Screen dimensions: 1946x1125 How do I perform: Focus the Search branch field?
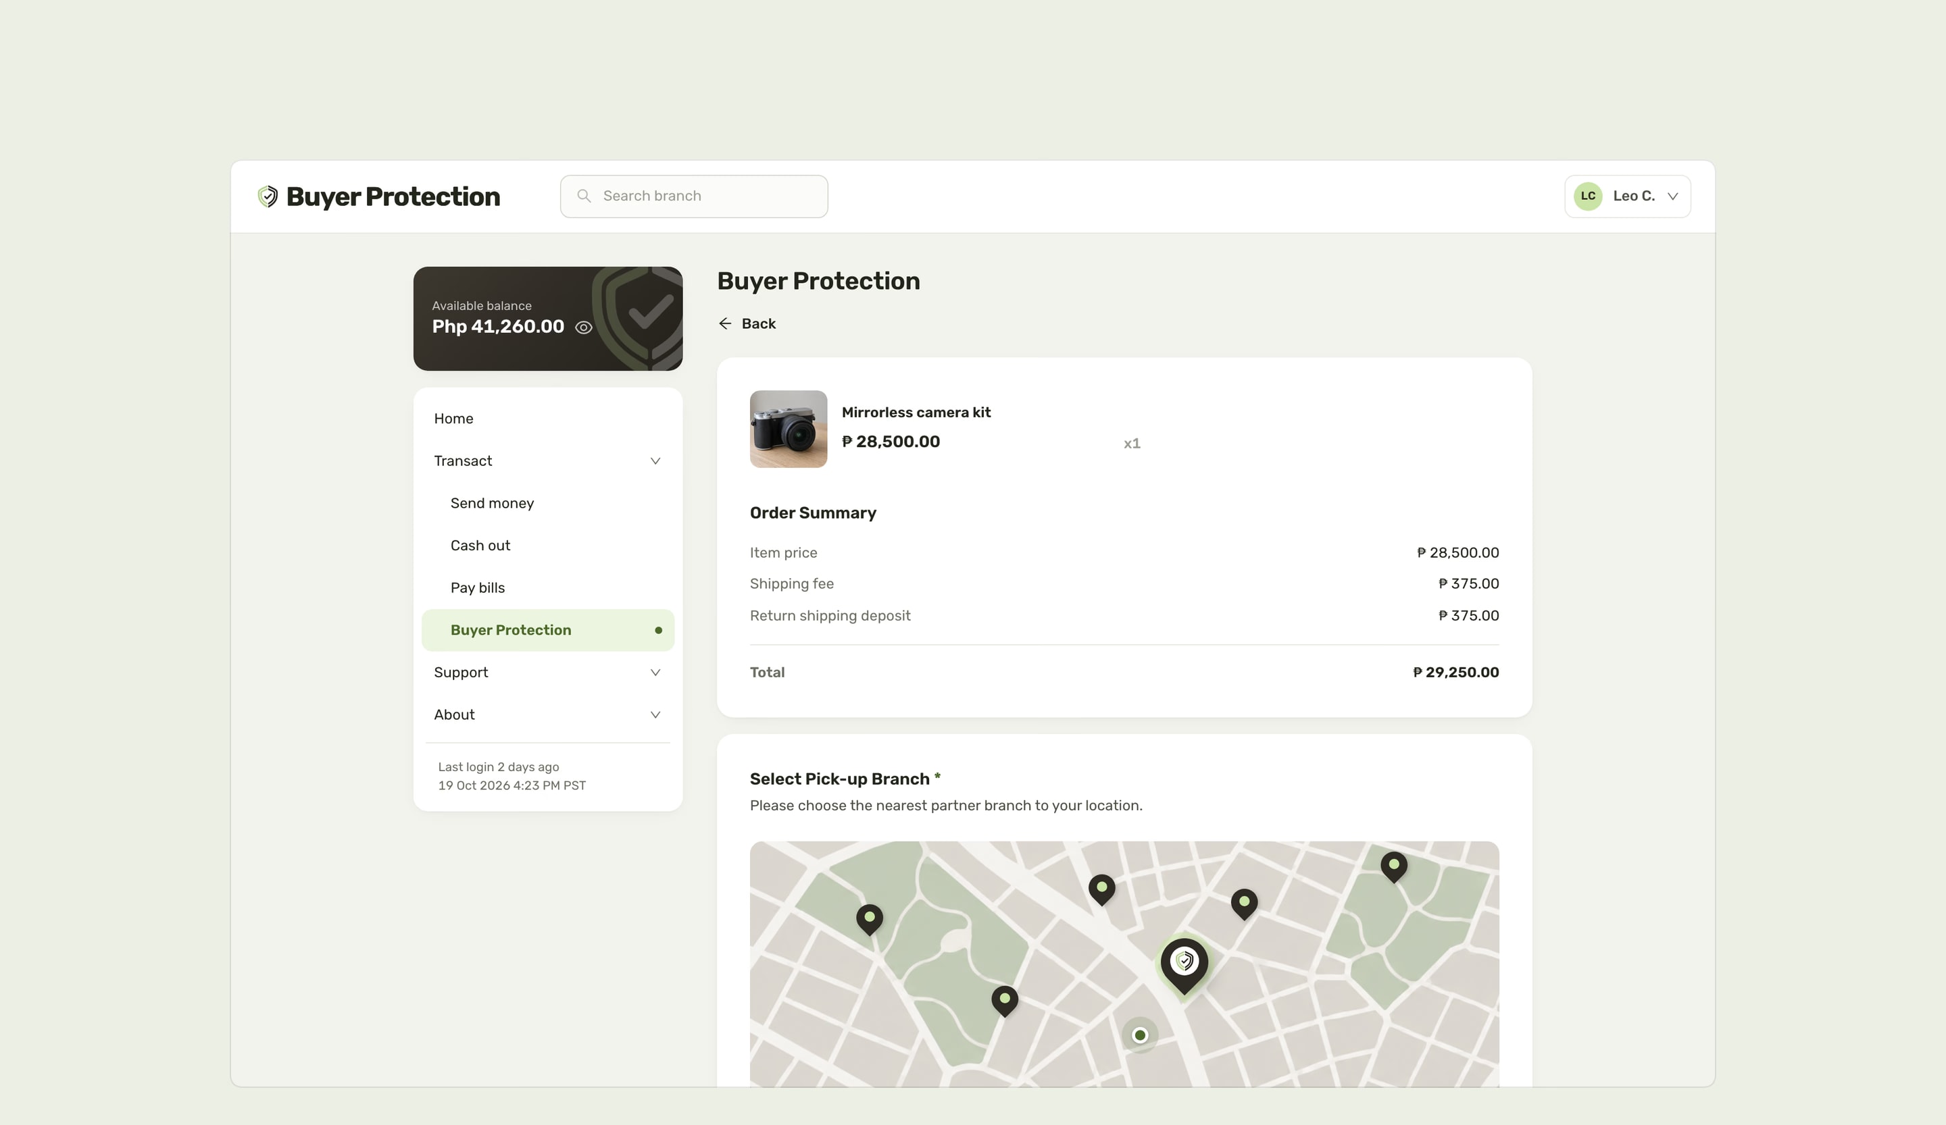(x=693, y=196)
